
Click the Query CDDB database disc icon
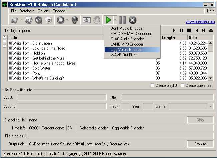point(60,20)
